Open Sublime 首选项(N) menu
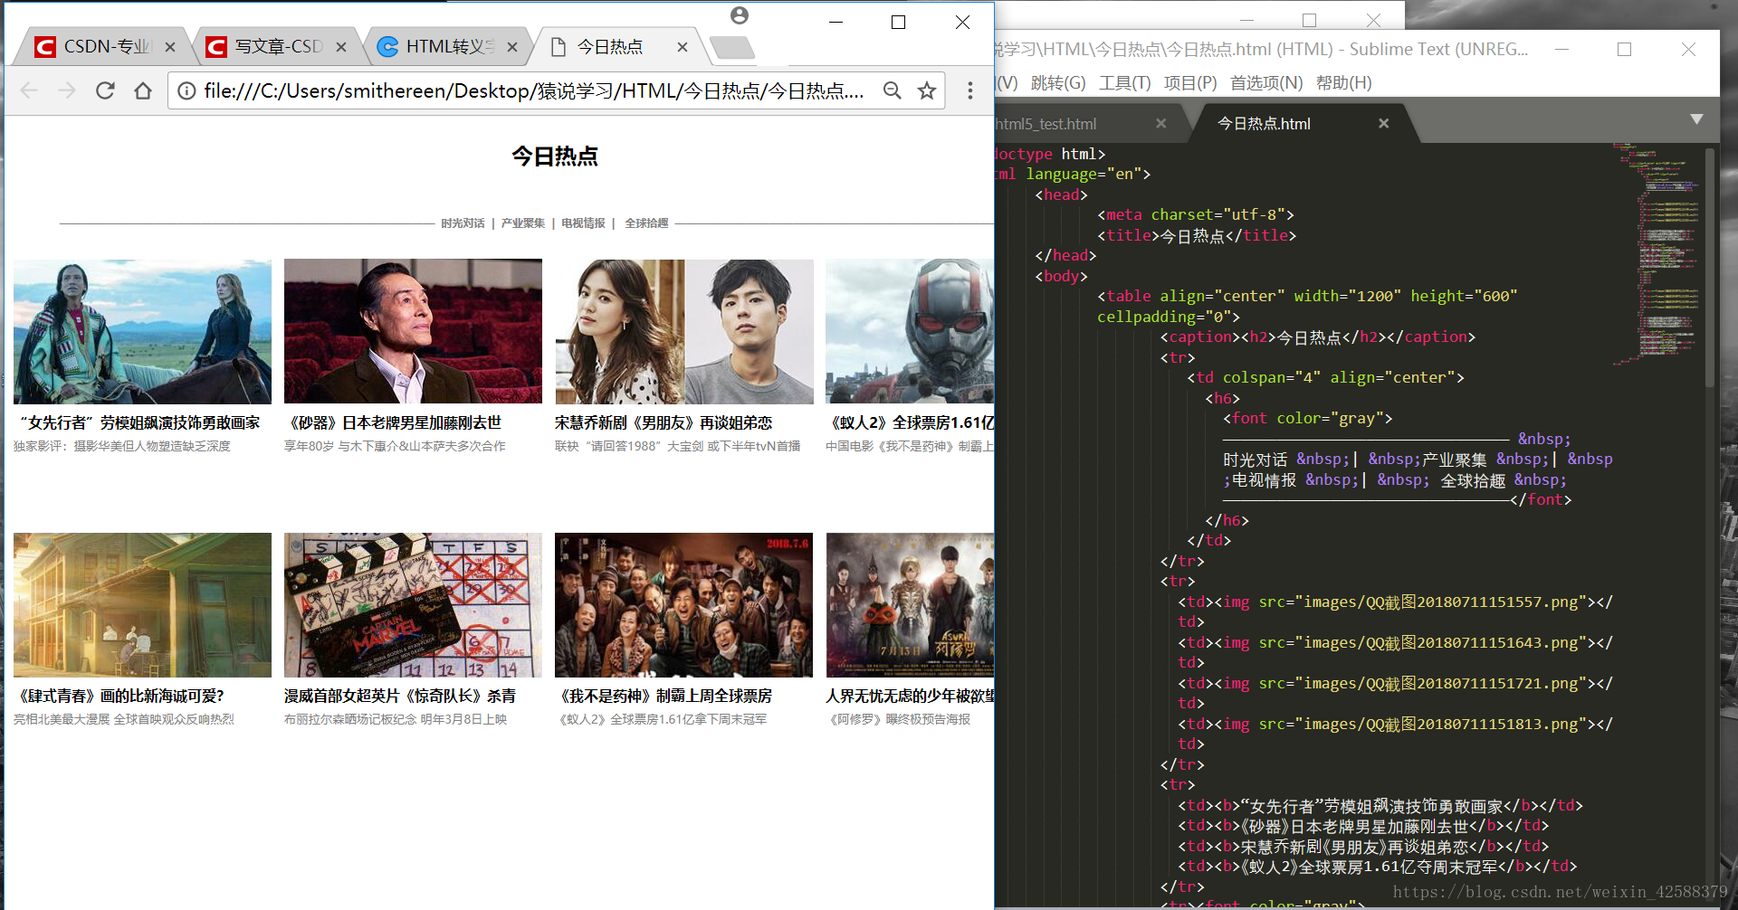1738x910 pixels. (1266, 83)
